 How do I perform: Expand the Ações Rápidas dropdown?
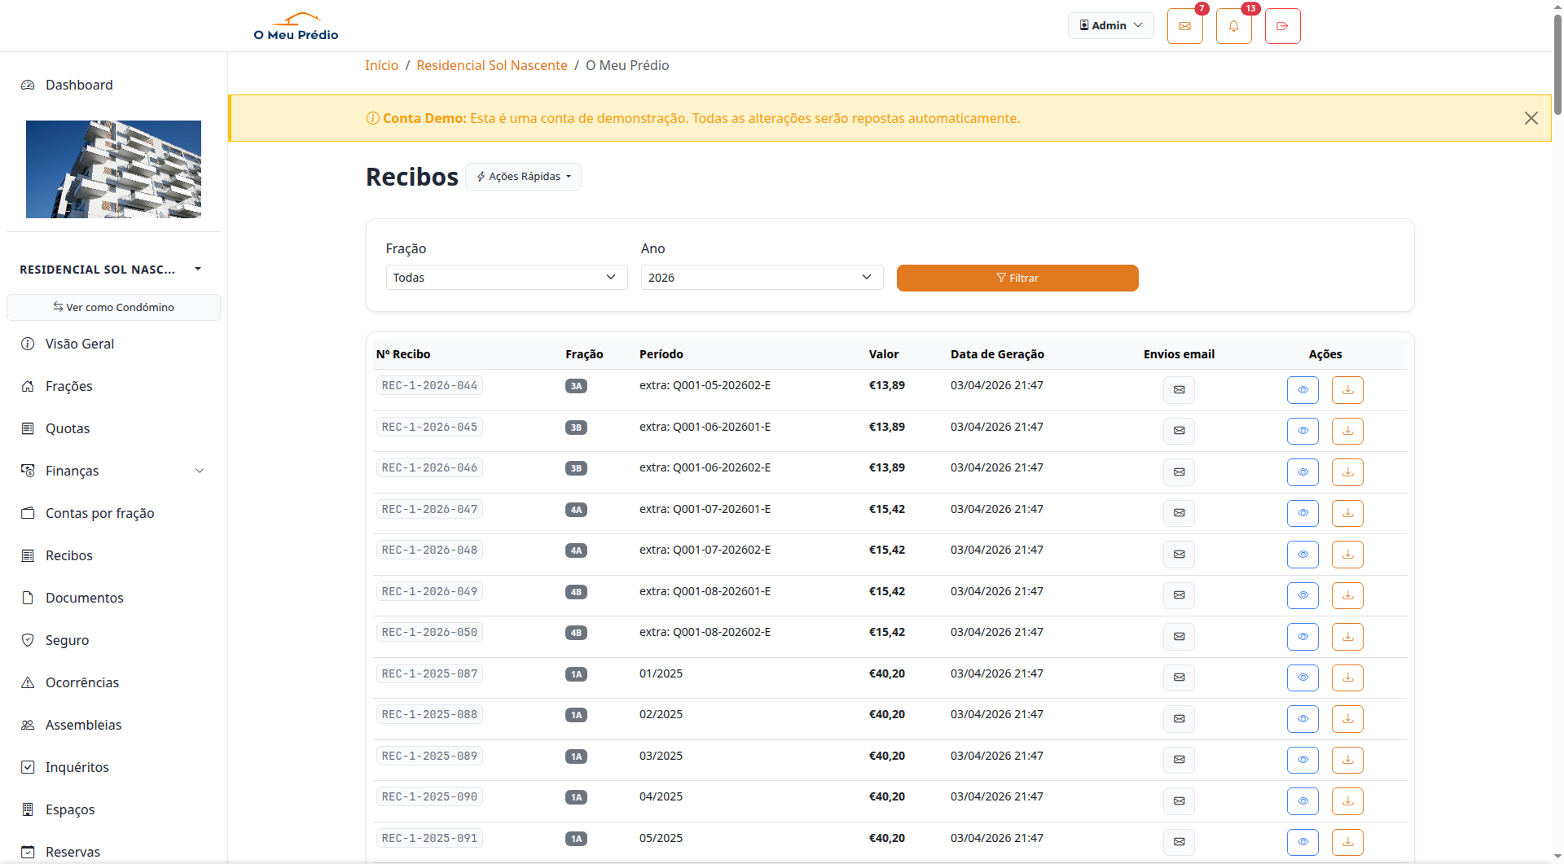523,177
